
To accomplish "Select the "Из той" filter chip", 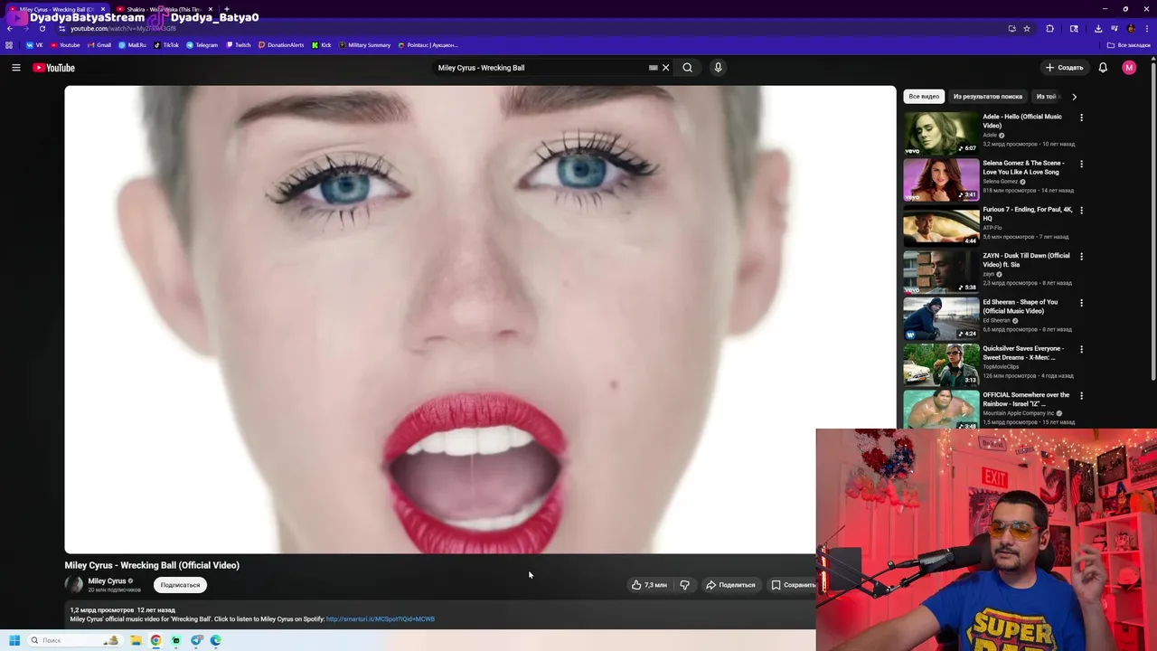I will tap(1046, 97).
